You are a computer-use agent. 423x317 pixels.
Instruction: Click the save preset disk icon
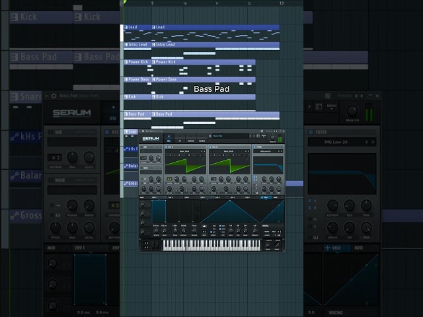coord(258,136)
